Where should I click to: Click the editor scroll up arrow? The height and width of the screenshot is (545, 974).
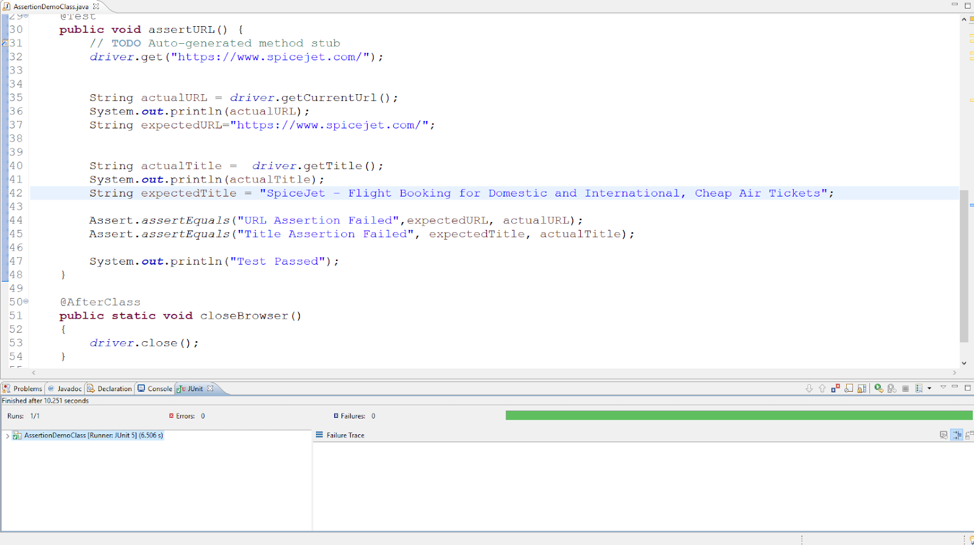[x=964, y=19]
